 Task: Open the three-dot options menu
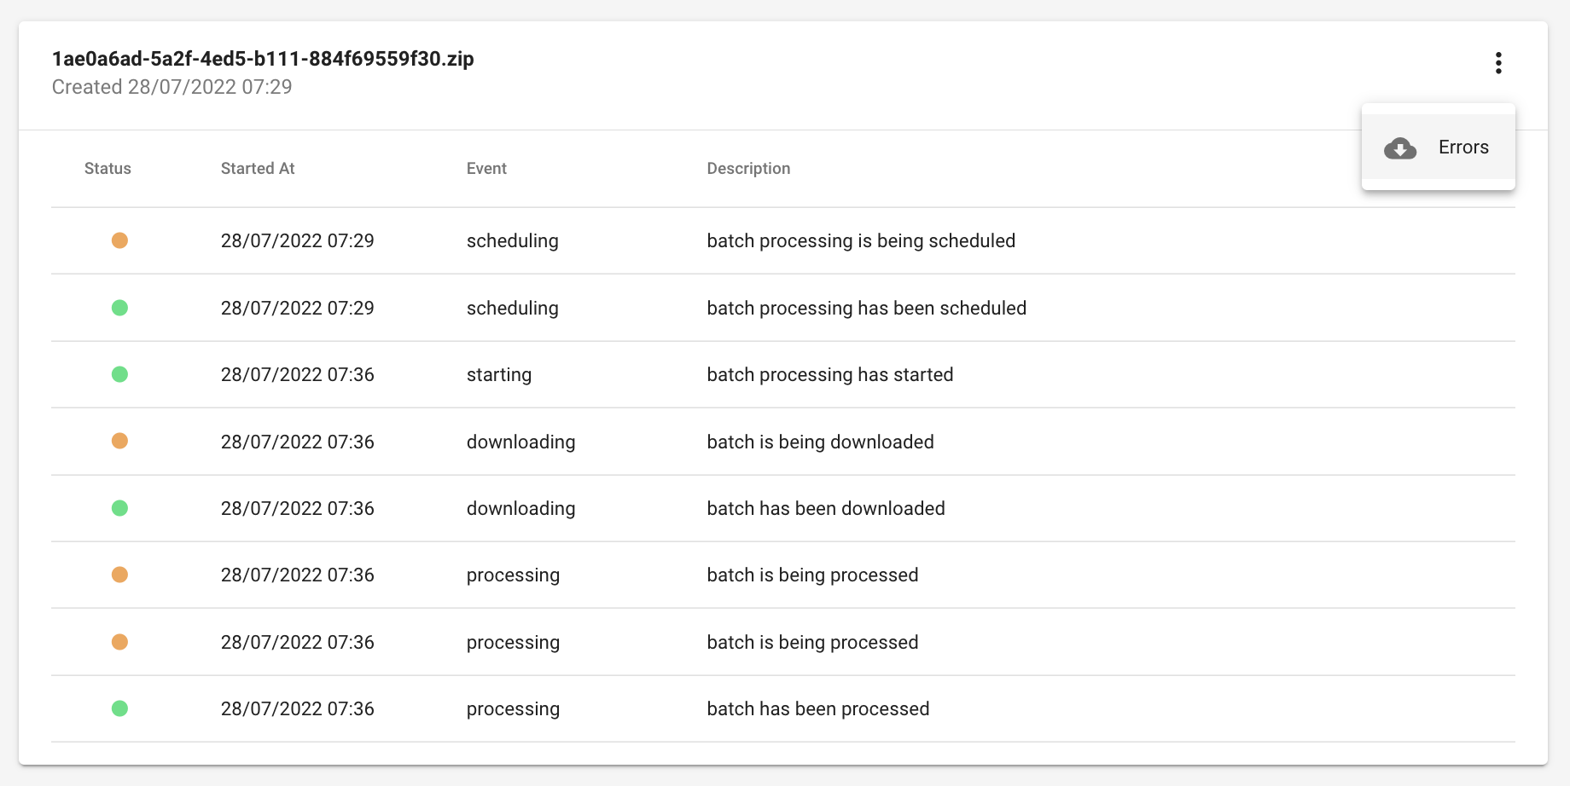[x=1497, y=63]
